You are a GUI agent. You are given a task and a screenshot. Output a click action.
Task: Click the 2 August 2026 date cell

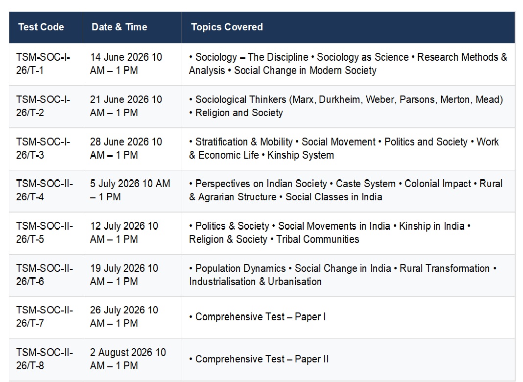tap(128, 359)
